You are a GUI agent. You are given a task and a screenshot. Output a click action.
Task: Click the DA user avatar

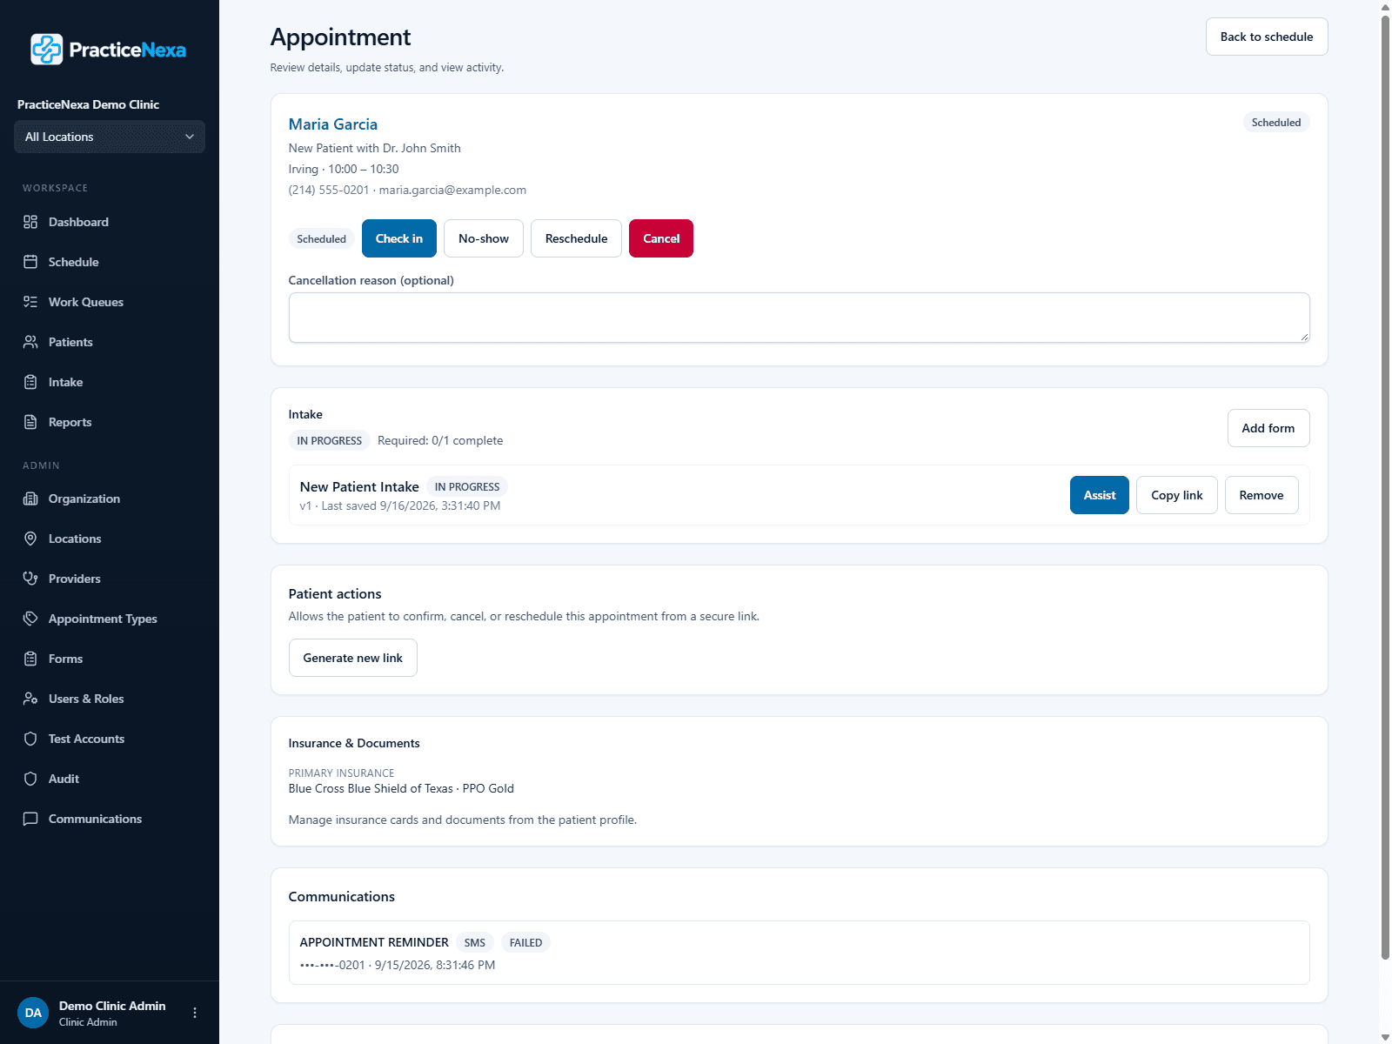pos(33,1013)
